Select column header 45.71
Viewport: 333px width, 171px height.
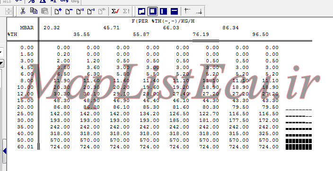(x=111, y=28)
